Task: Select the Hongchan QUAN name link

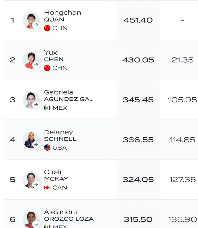Action: [x=63, y=16]
